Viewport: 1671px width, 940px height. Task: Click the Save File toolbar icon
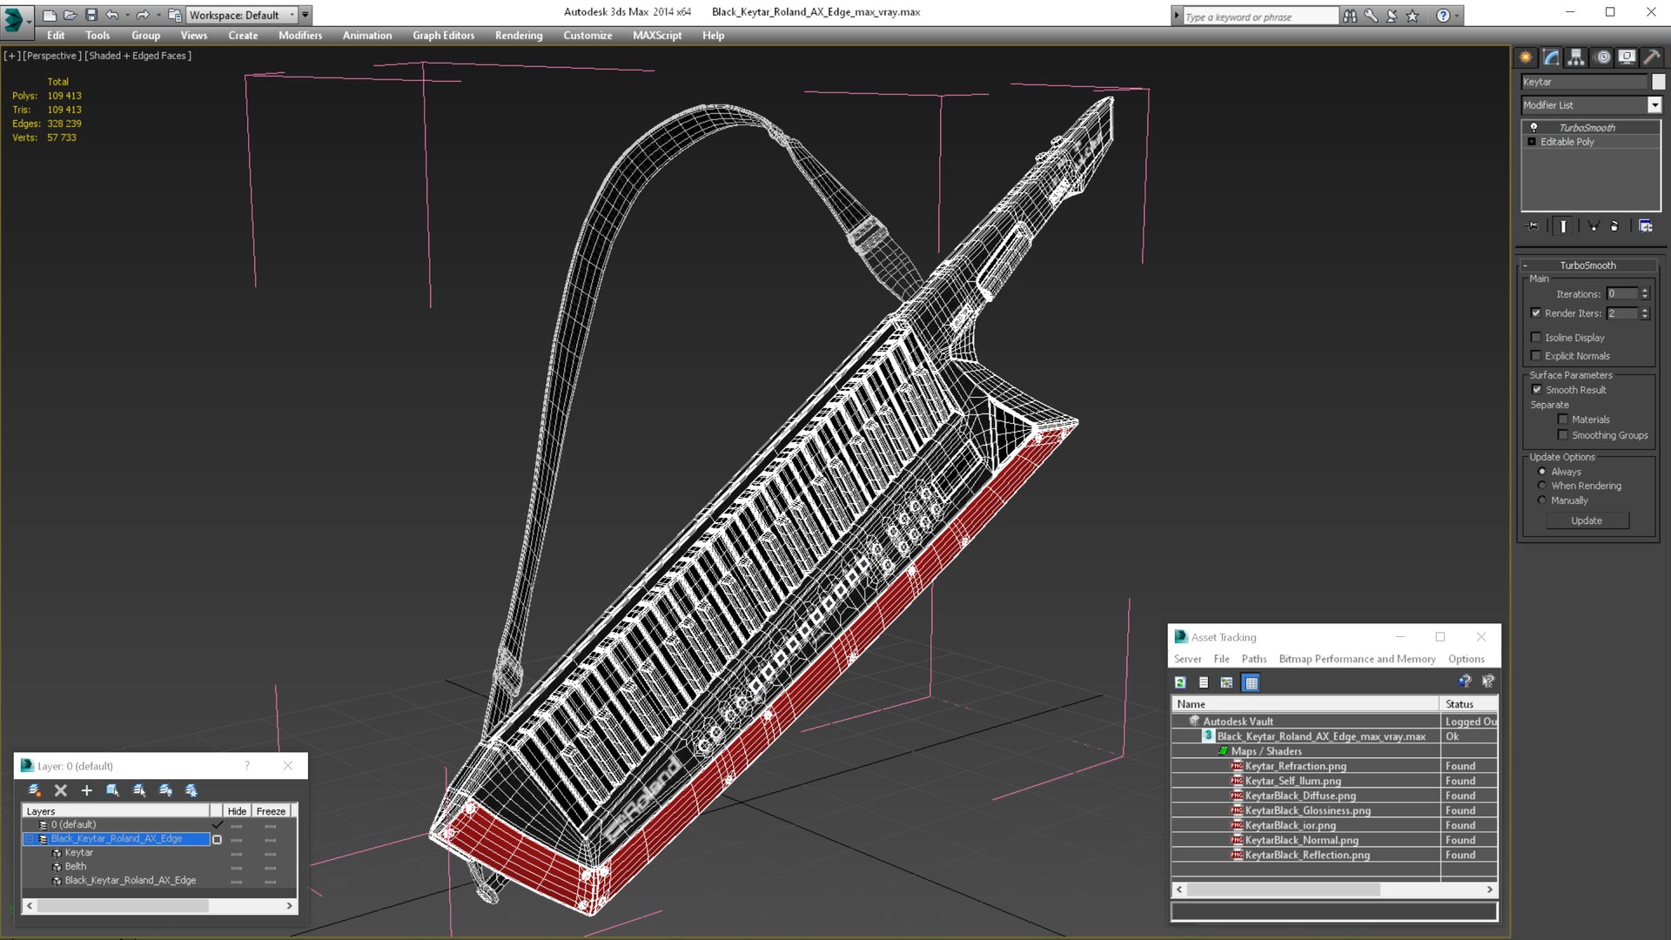(x=91, y=15)
